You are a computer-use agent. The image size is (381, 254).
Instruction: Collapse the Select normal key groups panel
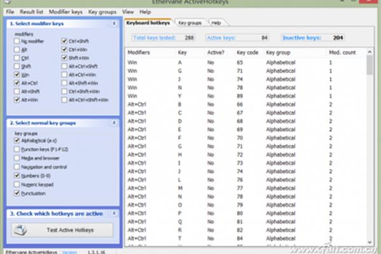114,123
